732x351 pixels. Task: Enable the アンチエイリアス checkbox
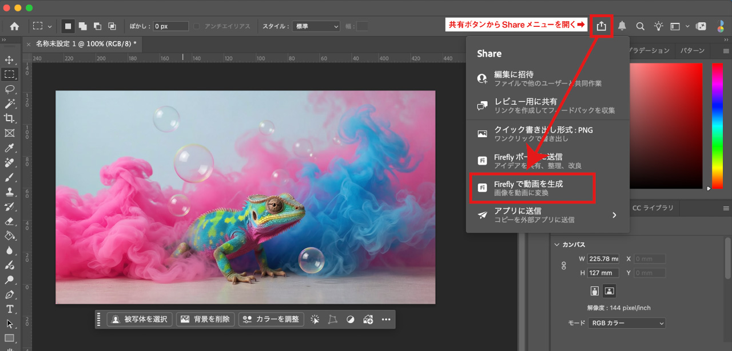point(197,26)
